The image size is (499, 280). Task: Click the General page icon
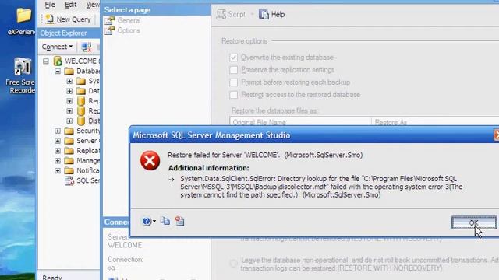pyautogui.click(x=109, y=21)
